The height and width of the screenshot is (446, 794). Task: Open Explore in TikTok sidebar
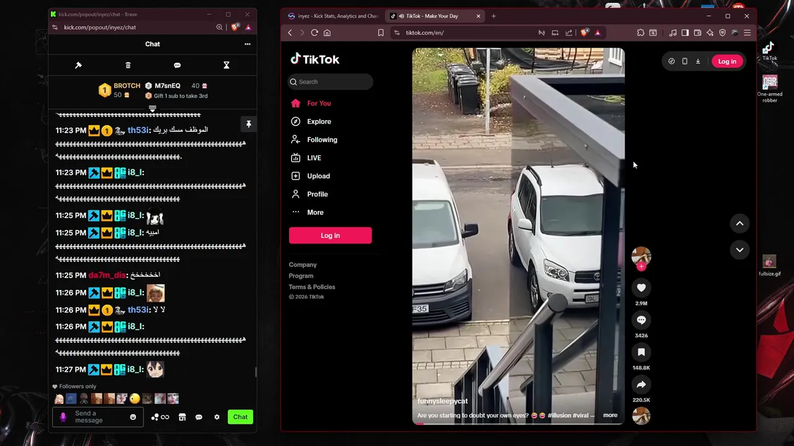pyautogui.click(x=319, y=121)
